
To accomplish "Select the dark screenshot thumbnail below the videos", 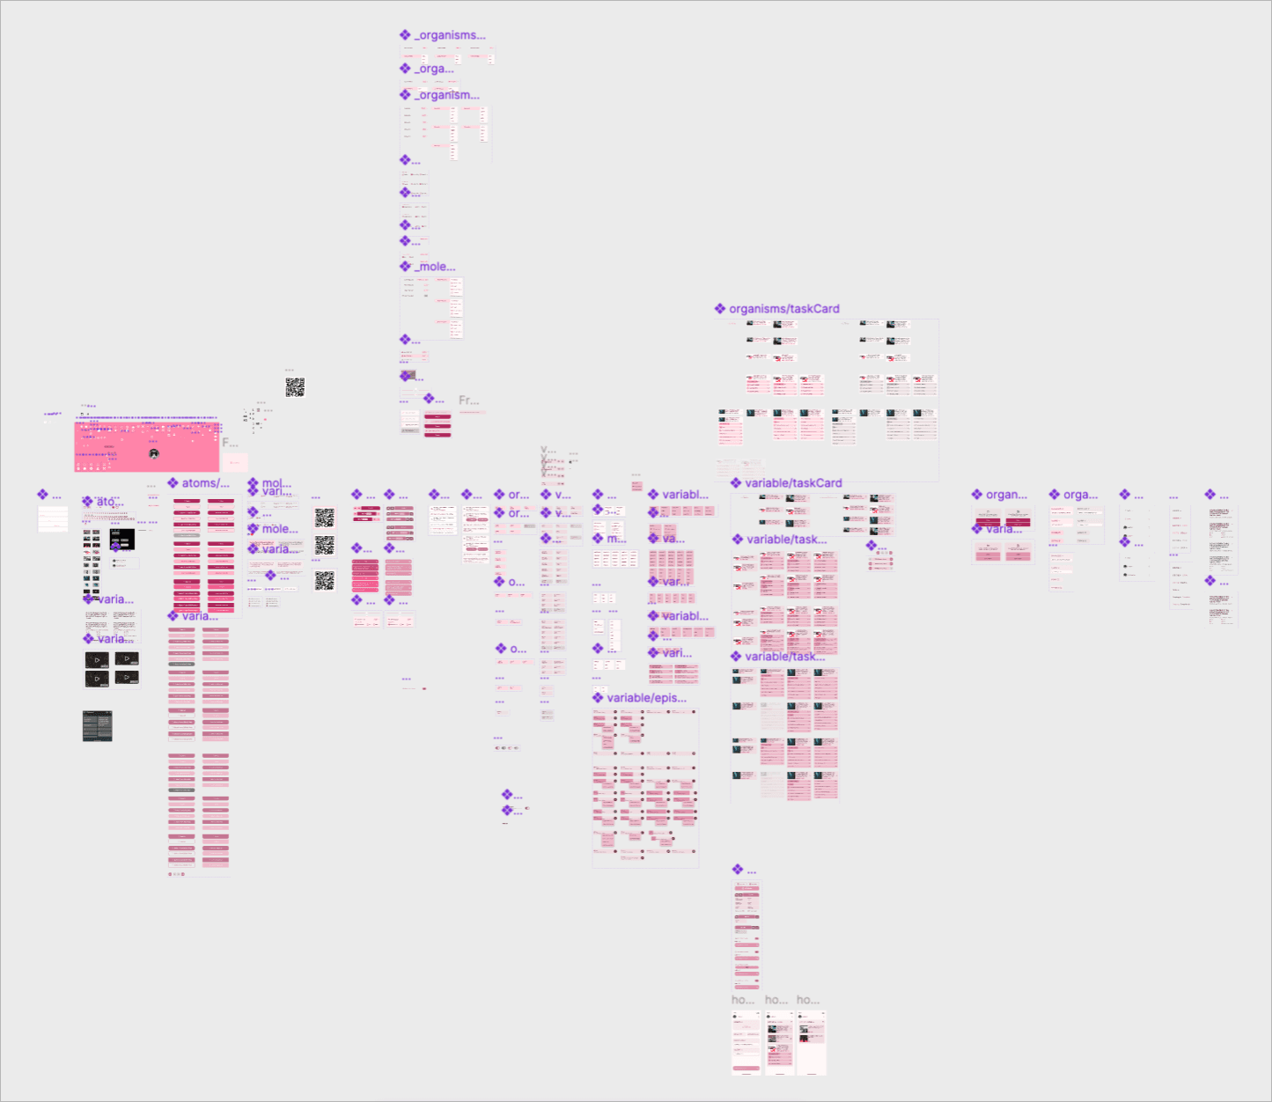I will tap(98, 726).
